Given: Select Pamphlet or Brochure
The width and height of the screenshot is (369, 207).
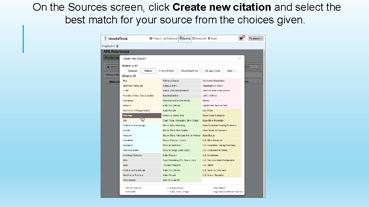Looking at the screenshot, I should pos(142,175).
